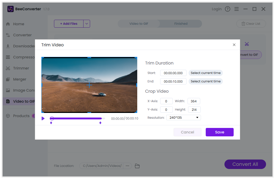Close the Trim Video dialog
The width and height of the screenshot is (275, 179).
[x=234, y=45]
